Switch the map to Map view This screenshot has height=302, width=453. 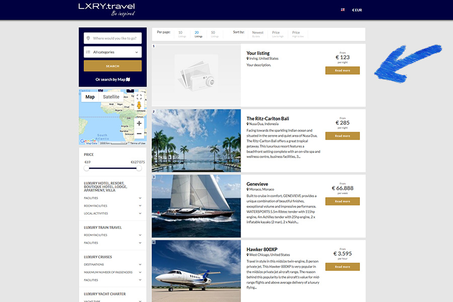coord(90,97)
